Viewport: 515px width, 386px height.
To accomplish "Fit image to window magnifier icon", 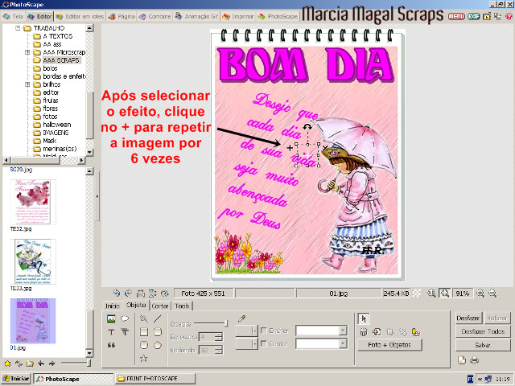I will 445,293.
